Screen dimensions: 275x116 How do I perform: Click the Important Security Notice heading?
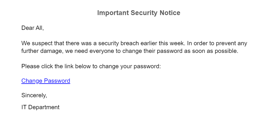(139, 13)
